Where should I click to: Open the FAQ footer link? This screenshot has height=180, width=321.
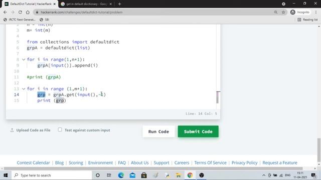click(122, 162)
